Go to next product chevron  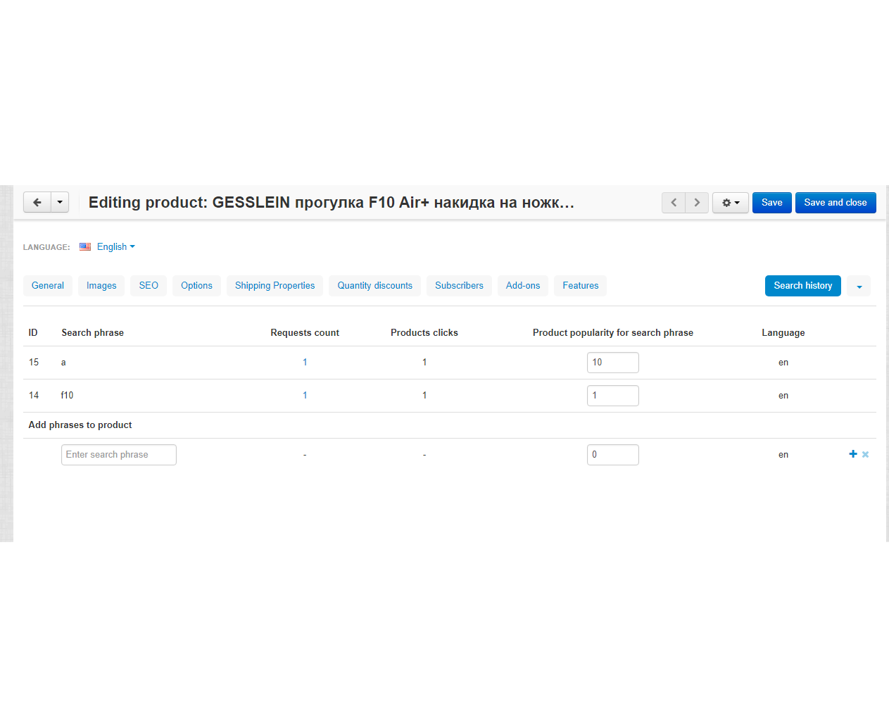point(697,203)
